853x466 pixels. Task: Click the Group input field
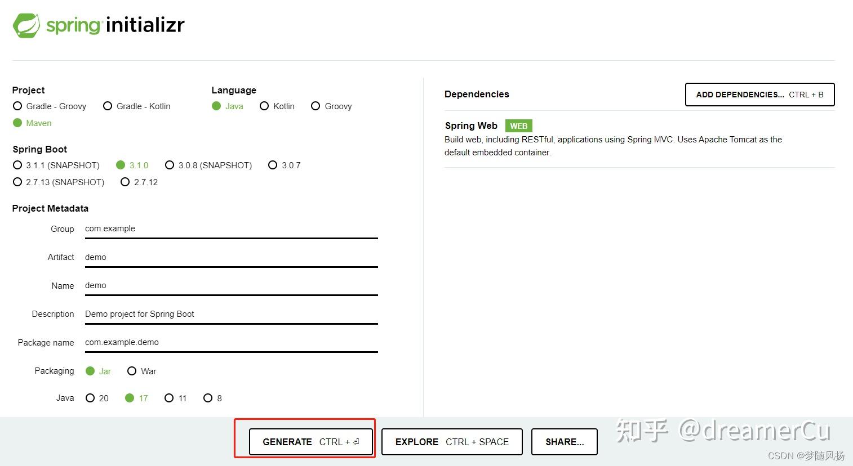click(225, 229)
